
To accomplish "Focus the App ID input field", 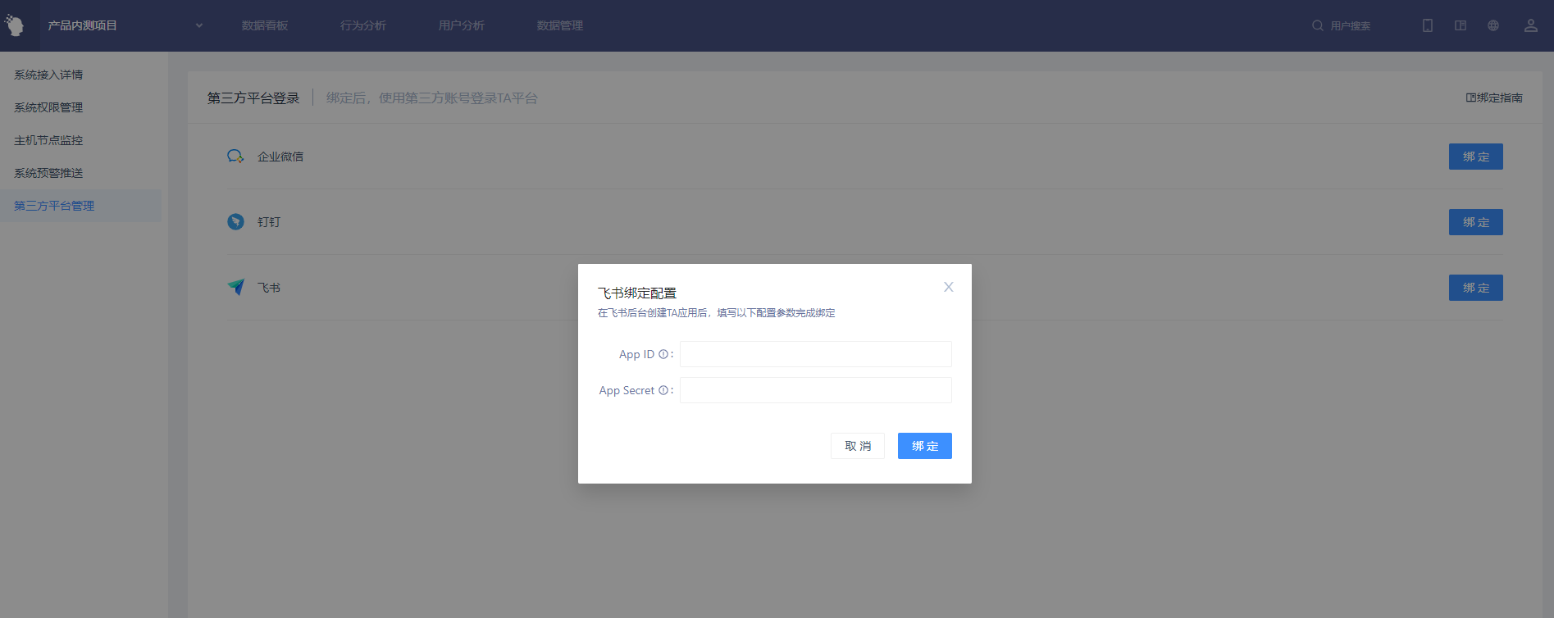I will tap(815, 354).
